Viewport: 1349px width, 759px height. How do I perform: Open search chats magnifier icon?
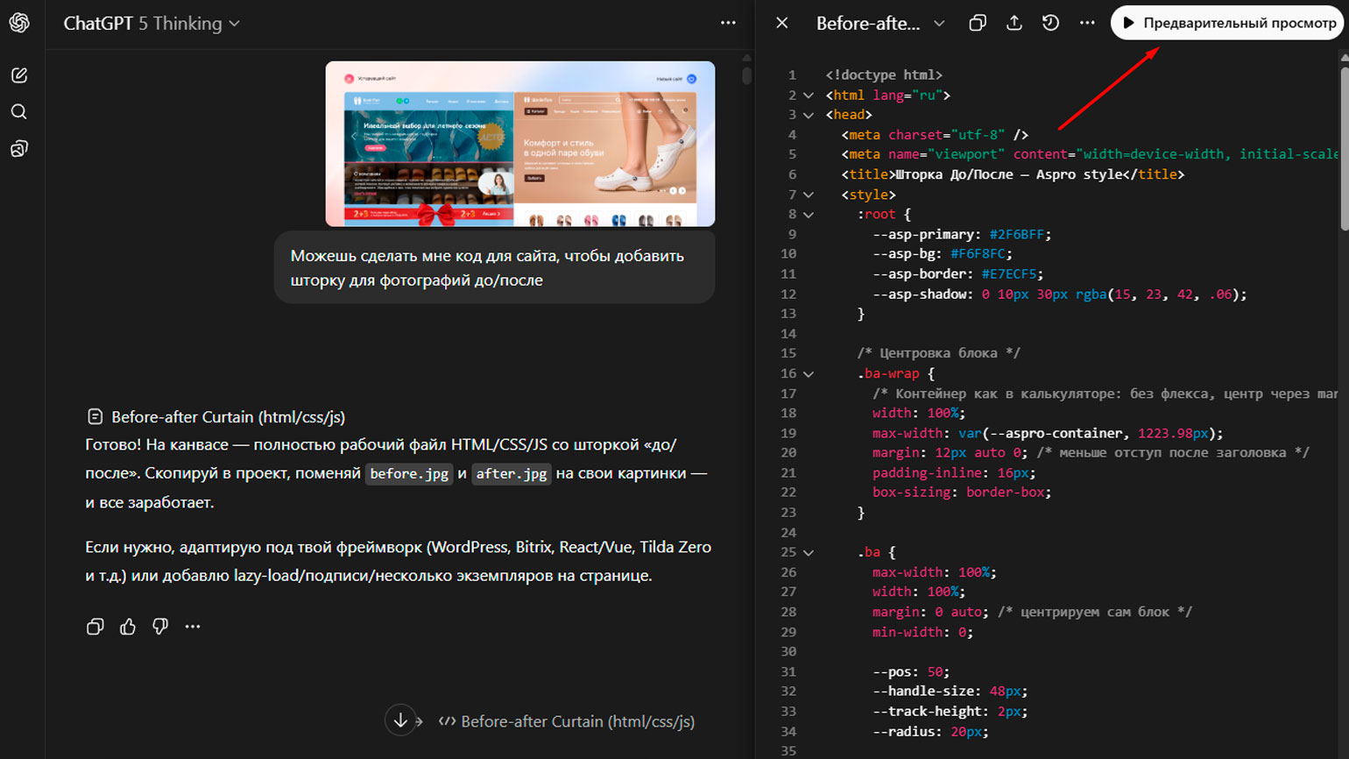[19, 112]
